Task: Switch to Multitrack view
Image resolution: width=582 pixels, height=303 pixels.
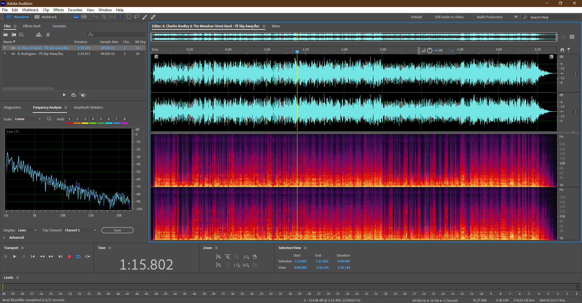Action: [46, 17]
